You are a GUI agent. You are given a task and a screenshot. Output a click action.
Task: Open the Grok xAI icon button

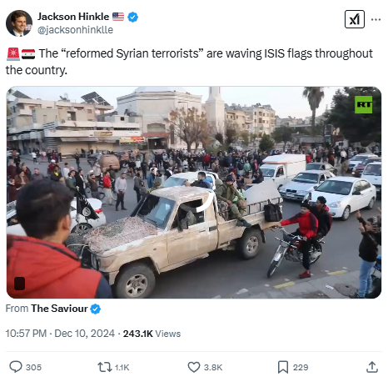tap(355, 19)
